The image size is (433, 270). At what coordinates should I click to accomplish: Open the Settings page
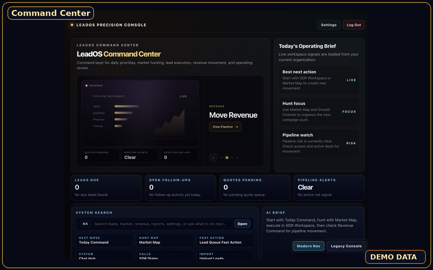pyautogui.click(x=329, y=25)
